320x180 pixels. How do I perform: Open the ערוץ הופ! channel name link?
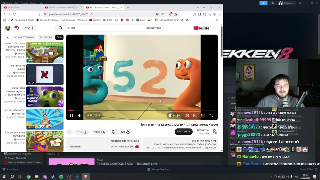coord(204,130)
